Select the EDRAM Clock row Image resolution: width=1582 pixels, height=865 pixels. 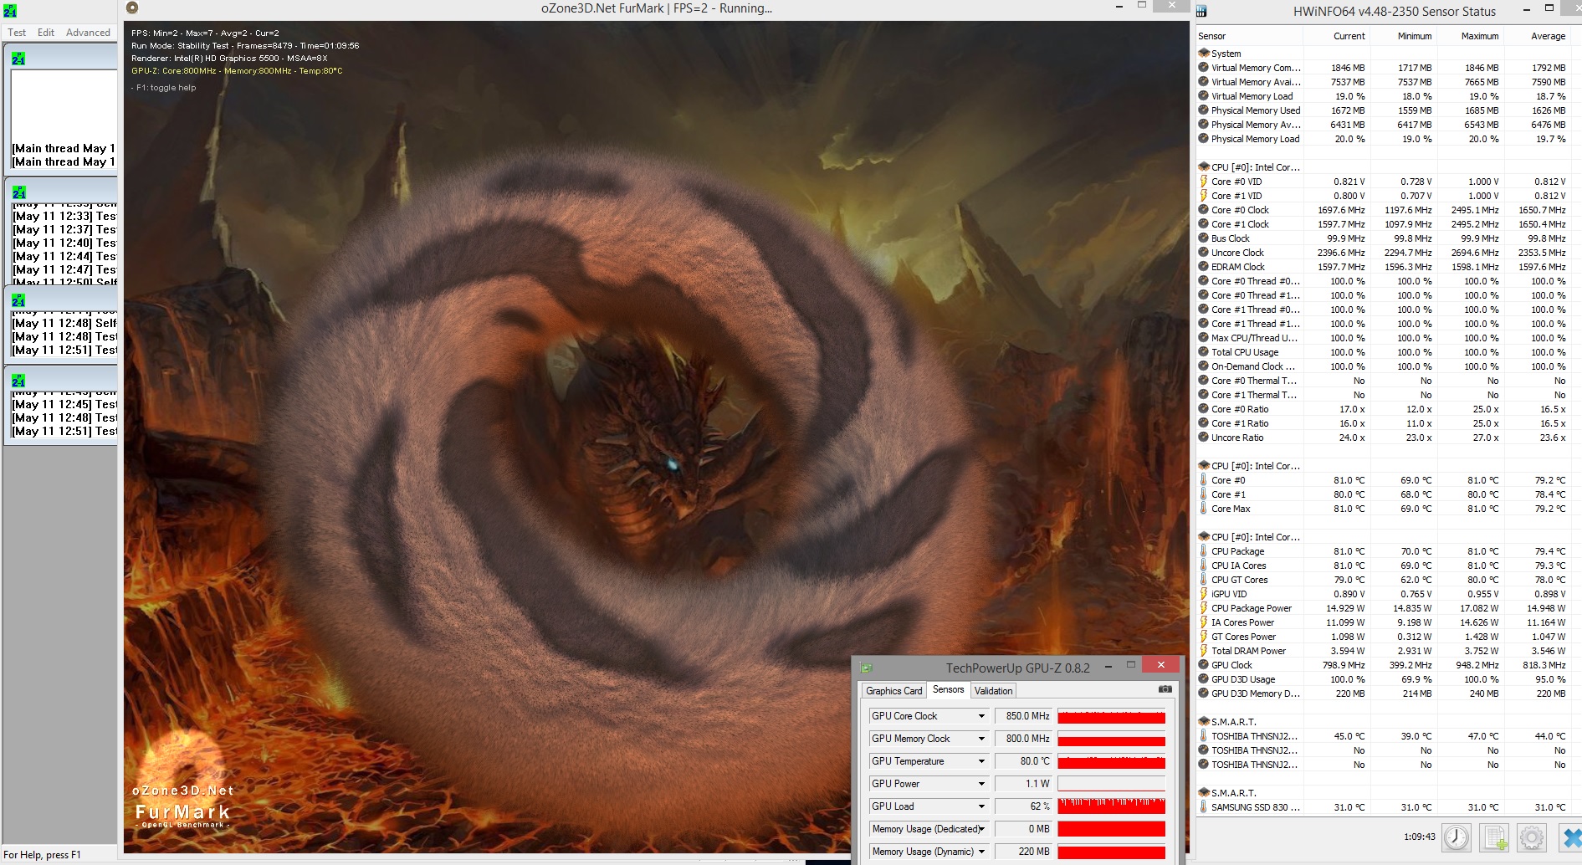coord(1384,267)
